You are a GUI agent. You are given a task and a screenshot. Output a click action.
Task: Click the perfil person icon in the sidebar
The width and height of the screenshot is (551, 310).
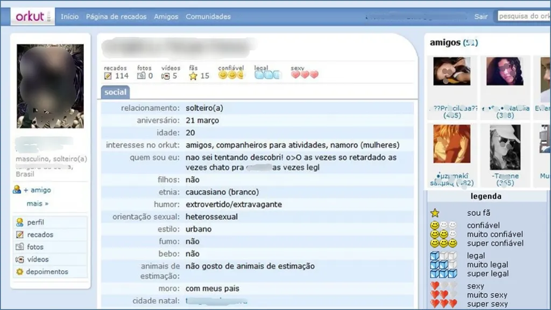[20, 222]
